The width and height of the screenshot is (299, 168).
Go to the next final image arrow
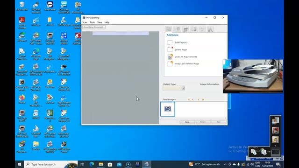tap(199, 99)
